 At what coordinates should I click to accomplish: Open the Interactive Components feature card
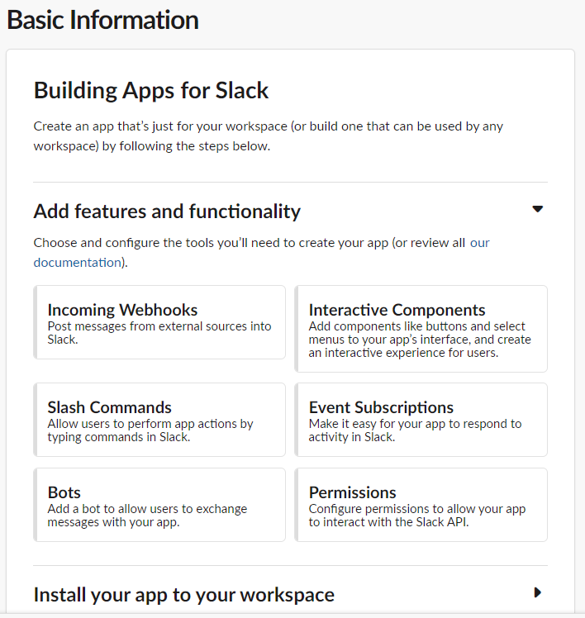[x=421, y=329]
